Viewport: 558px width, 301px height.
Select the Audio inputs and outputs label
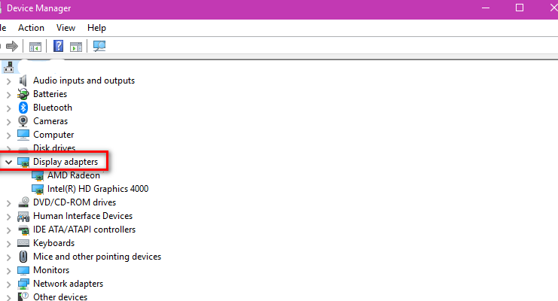pos(84,81)
